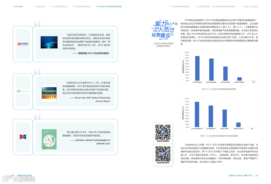
Task: Click the Seagate logo
Action: click(x=23, y=91)
